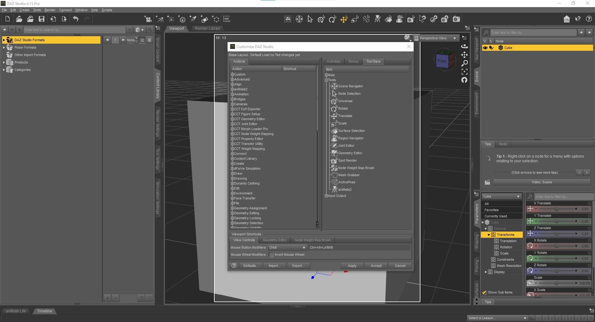Click the Render camera icon in the toolbar
This screenshot has height=322, width=595.
pyautogui.click(x=456, y=20)
